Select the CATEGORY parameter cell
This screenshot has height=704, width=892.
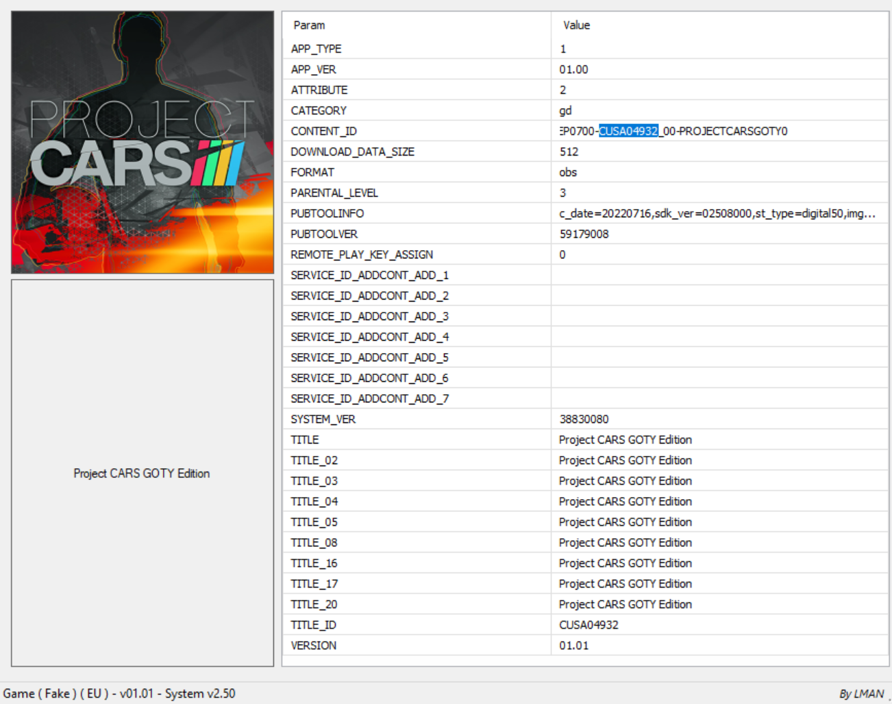417,110
